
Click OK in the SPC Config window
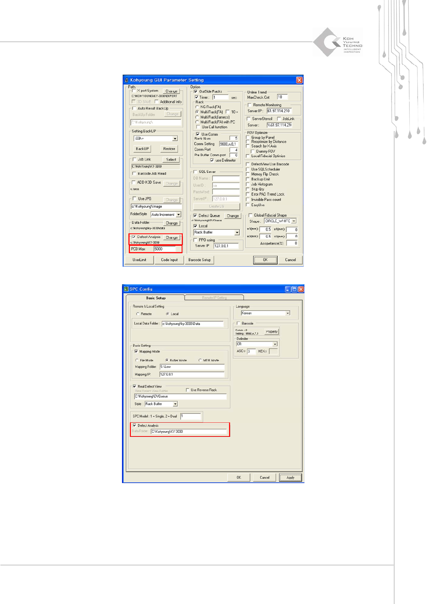(x=239, y=478)
